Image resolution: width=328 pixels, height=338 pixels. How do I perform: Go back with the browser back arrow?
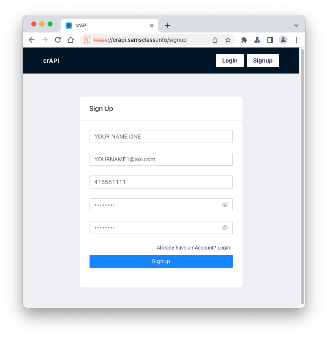32,40
